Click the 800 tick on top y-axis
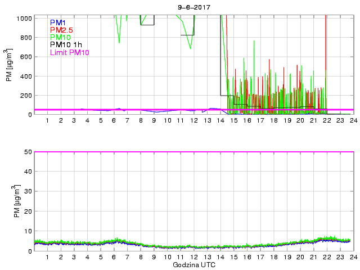Screen dimensions: 360x270 [x=25, y=37]
